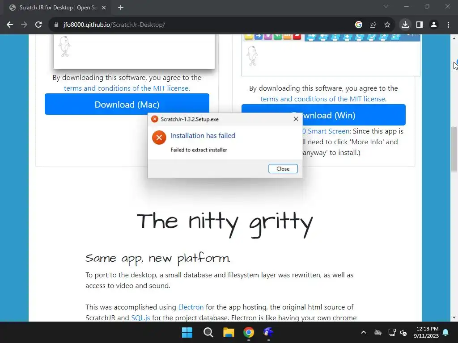458x343 pixels.
Task: Bookmark this page with the star
Action: pyautogui.click(x=387, y=25)
